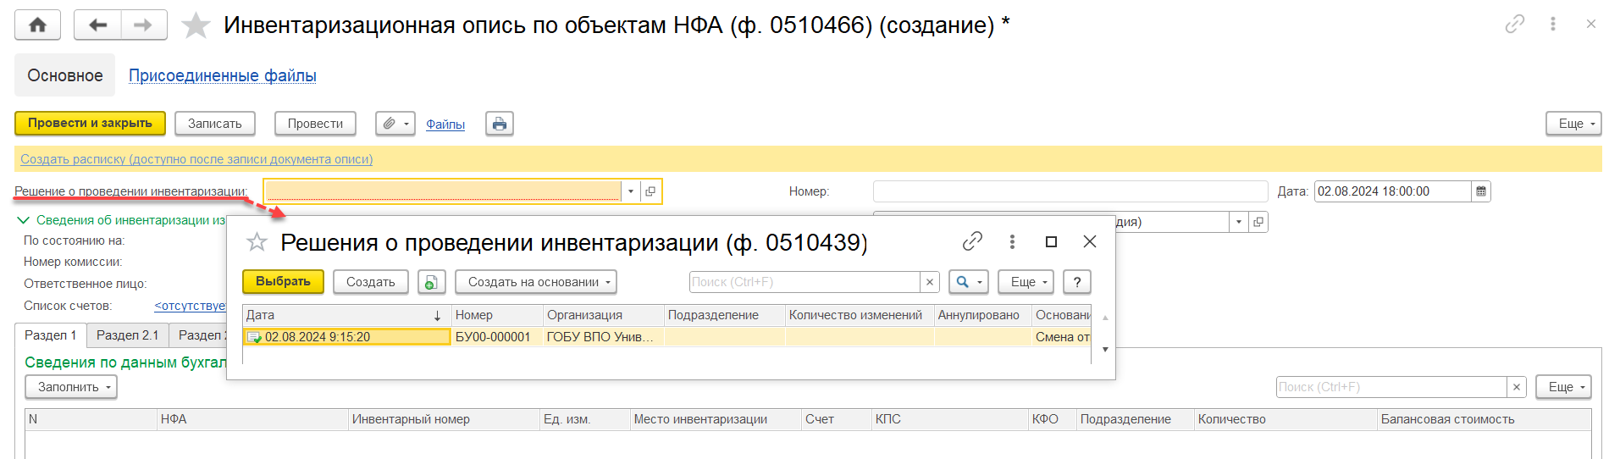This screenshot has height=459, width=1620.
Task: Click the Создать расписку link
Action: (196, 159)
